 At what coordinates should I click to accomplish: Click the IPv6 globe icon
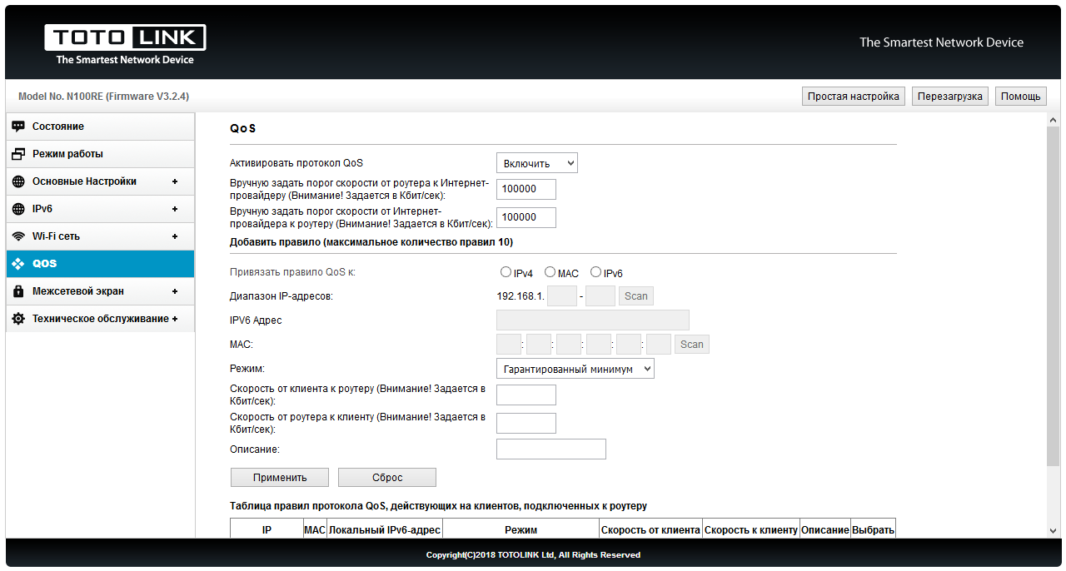pyautogui.click(x=18, y=209)
